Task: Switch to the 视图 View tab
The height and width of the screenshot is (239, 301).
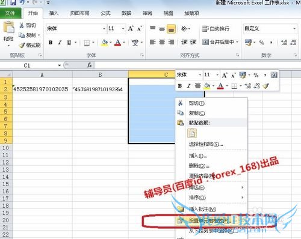Action: [168, 13]
